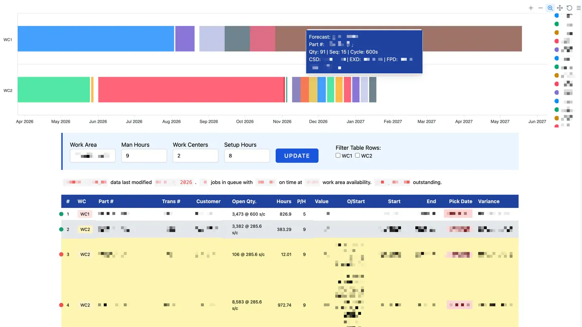Click the UPDATE button
This screenshot has width=582, height=327.
coord(297,156)
